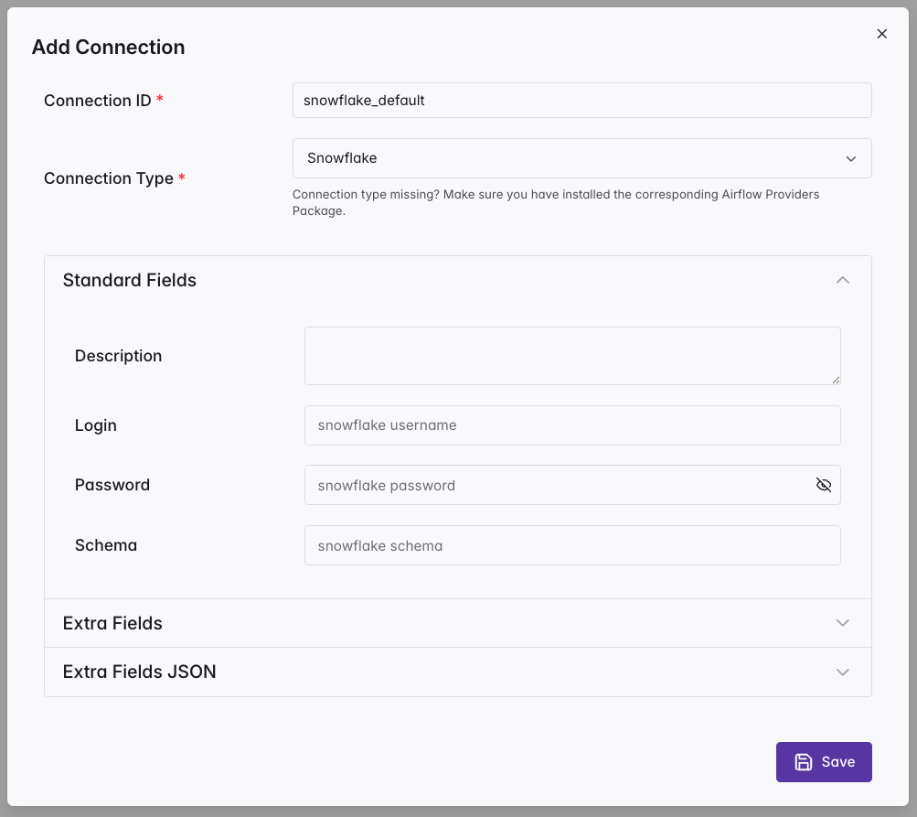Click the Connection ID label
Screen dimensions: 917x817
point(98,101)
